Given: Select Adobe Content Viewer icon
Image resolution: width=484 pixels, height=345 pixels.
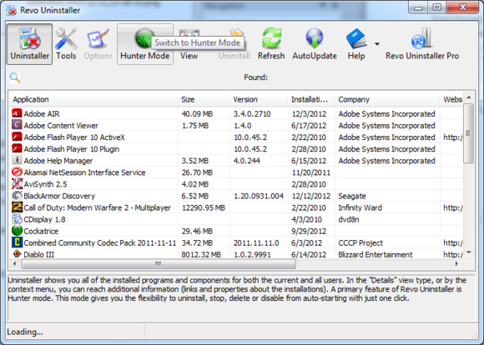Looking at the screenshot, I should (x=17, y=125).
